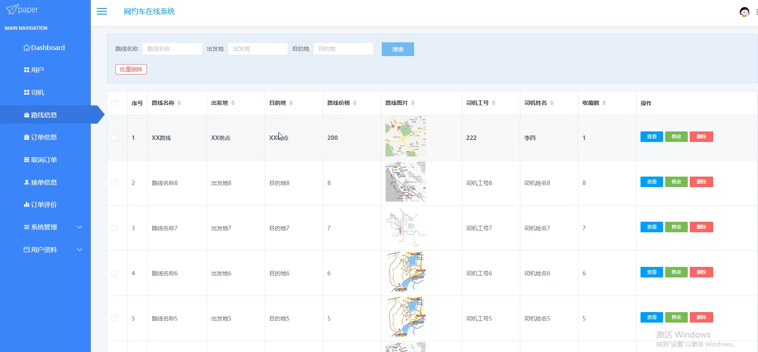Image resolution: width=758 pixels, height=352 pixels.
Task: Check the row checkbox for 路线名称6
Action: point(114,273)
